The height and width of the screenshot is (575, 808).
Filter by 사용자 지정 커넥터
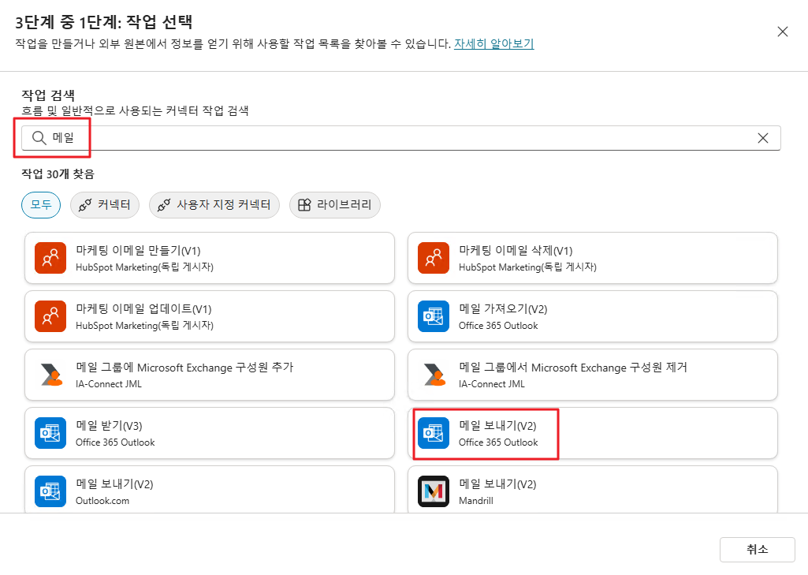[214, 205]
